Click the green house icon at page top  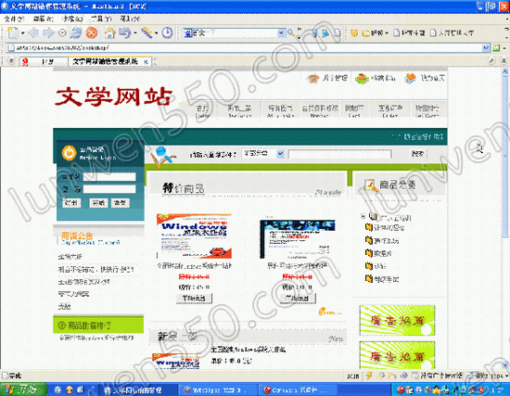pyautogui.click(x=362, y=79)
